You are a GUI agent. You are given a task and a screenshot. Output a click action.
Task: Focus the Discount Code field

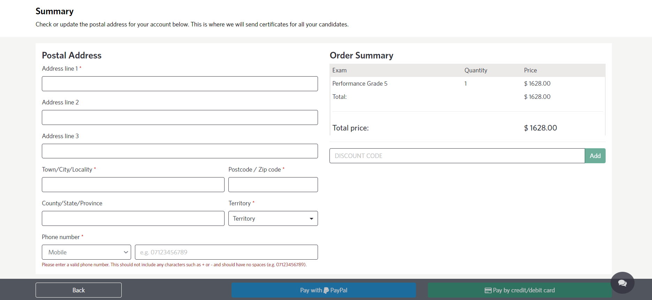click(457, 156)
